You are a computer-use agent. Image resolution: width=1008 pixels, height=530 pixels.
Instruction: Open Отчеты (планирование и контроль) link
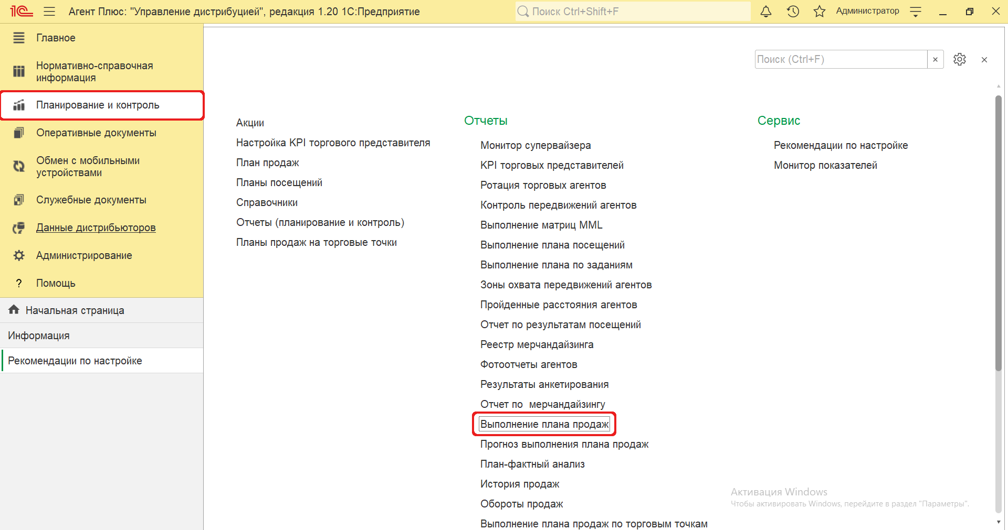[x=320, y=222]
